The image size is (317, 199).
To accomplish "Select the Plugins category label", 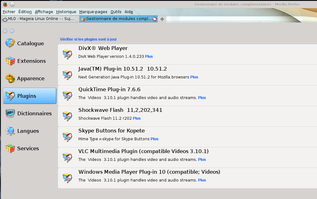I will (27, 96).
